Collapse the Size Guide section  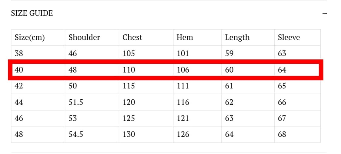[325, 13]
